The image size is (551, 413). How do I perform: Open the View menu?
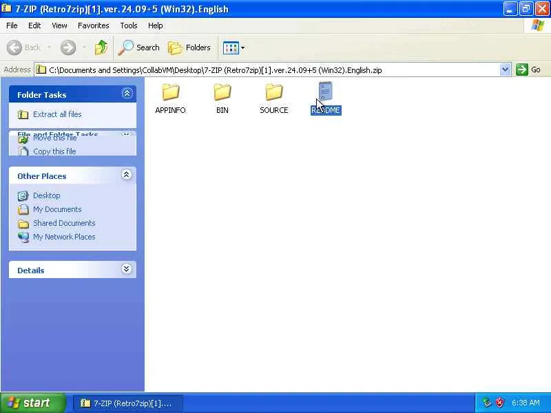tap(59, 25)
